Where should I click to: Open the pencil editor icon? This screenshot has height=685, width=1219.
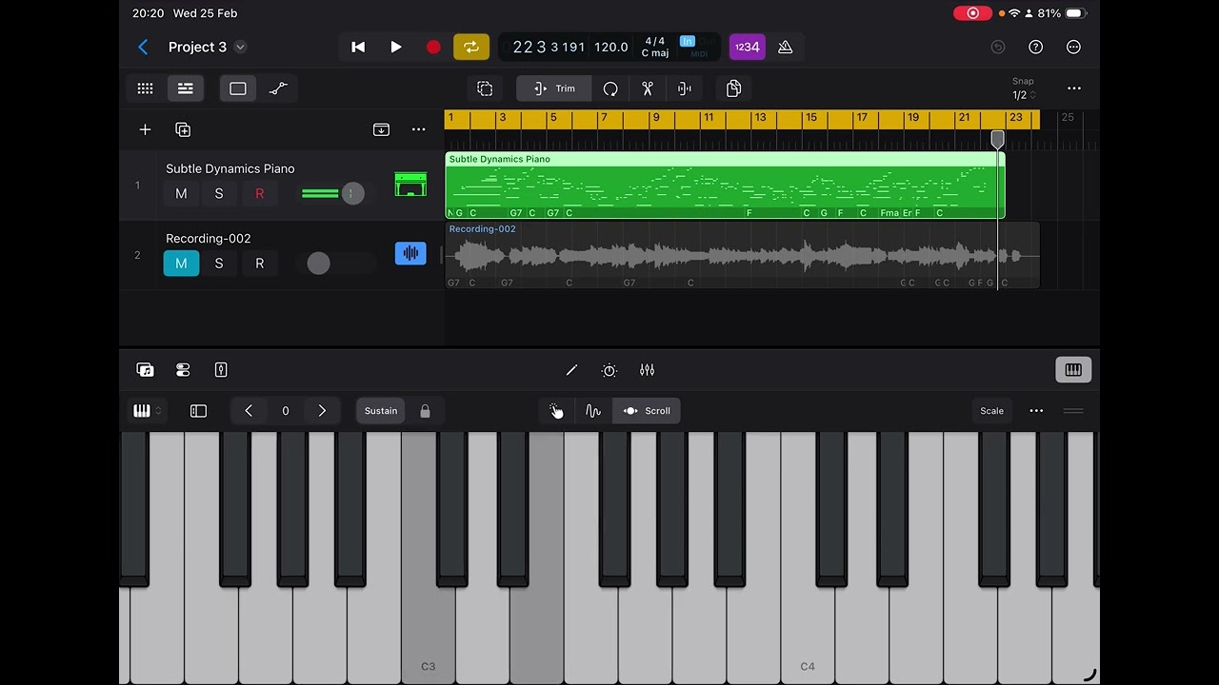571,370
